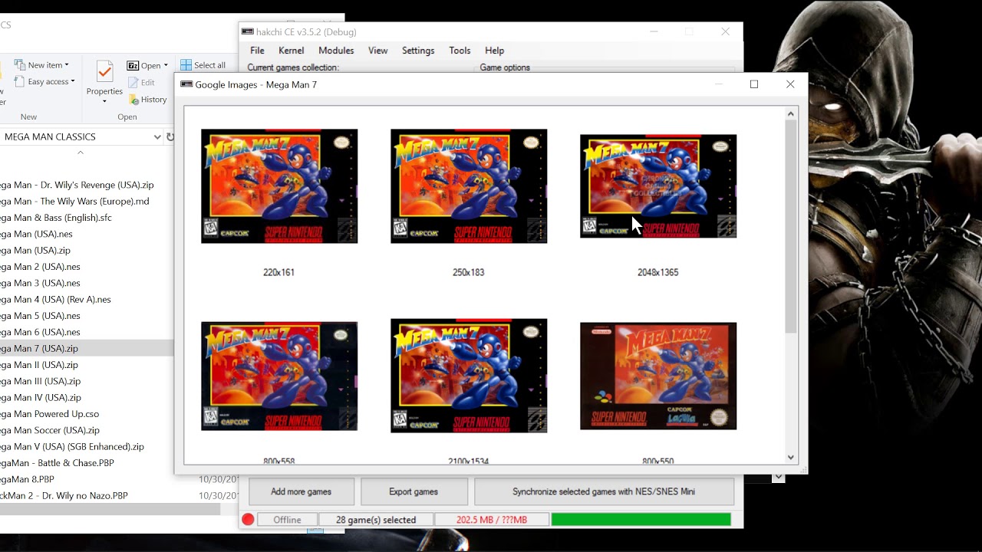The image size is (982, 552).
Task: Open the Help menu in hakchi CE
Action: tap(495, 51)
